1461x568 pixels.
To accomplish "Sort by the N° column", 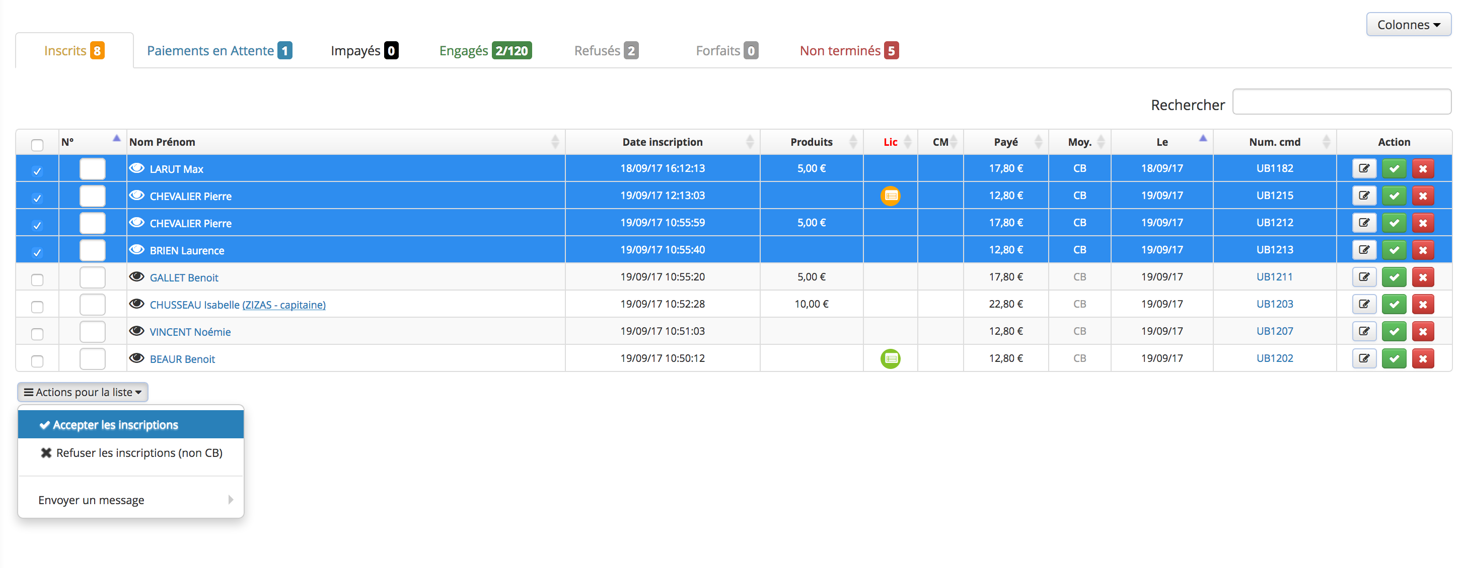I will (x=93, y=142).
